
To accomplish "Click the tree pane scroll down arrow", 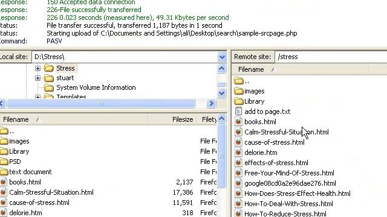I will 222,93.
